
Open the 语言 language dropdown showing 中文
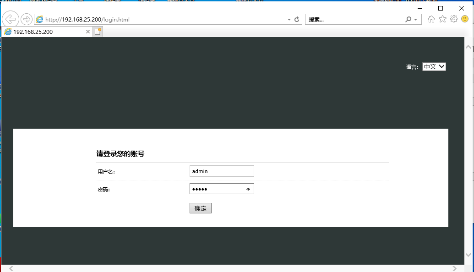433,66
